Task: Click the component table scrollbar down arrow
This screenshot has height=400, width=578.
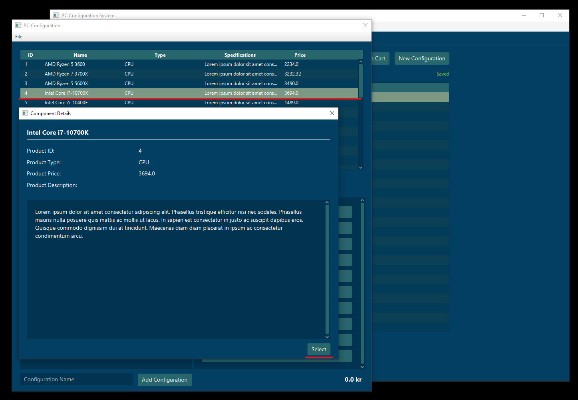Action: pos(361,167)
